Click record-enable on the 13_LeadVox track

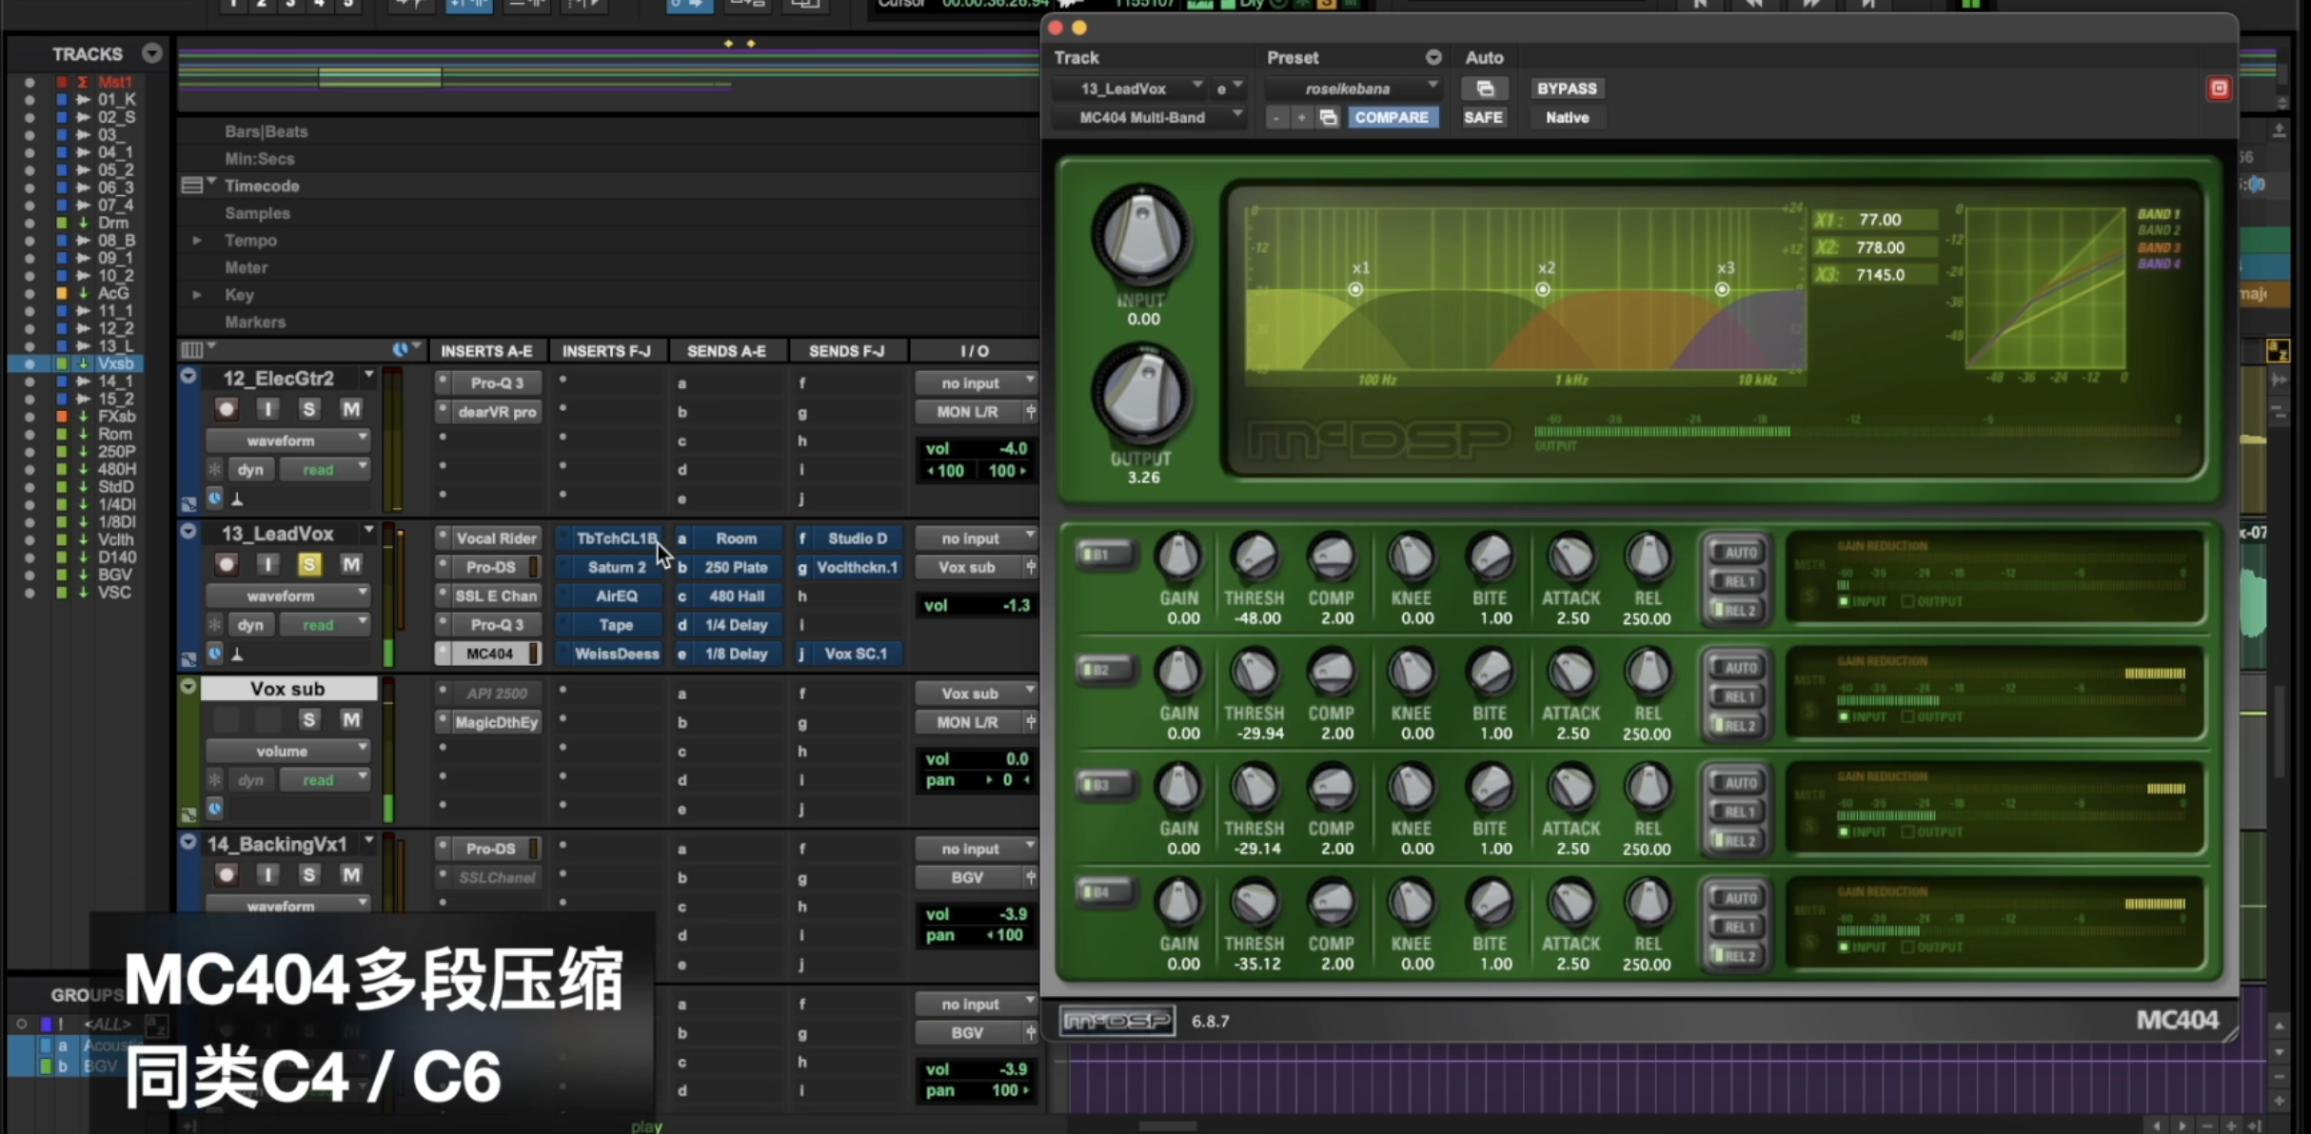coord(226,564)
